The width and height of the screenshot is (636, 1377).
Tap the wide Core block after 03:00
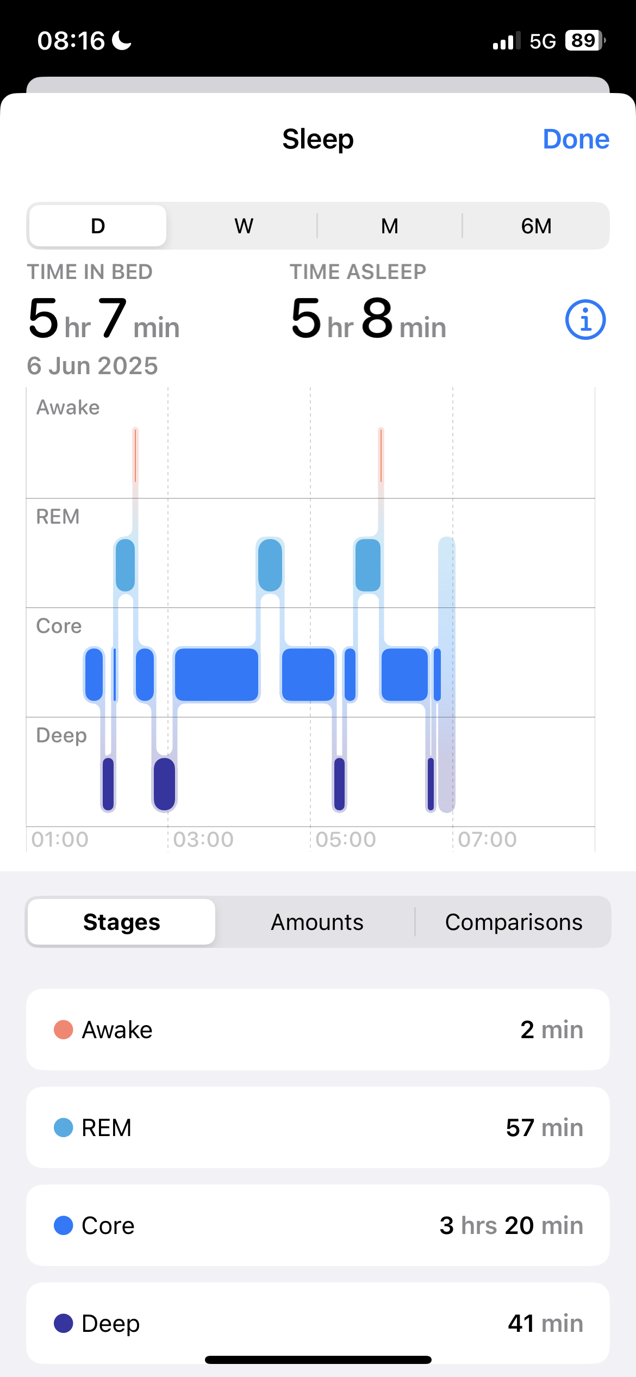[x=216, y=674]
